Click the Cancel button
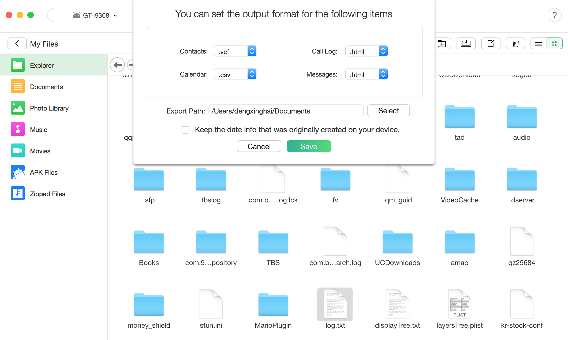The height and width of the screenshot is (340, 568). (259, 146)
